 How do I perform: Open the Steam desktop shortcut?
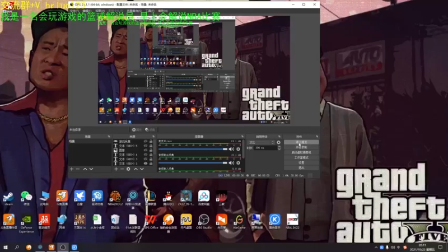[8, 198]
